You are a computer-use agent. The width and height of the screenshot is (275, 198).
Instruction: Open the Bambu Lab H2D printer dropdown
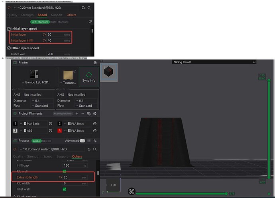(x=35, y=82)
